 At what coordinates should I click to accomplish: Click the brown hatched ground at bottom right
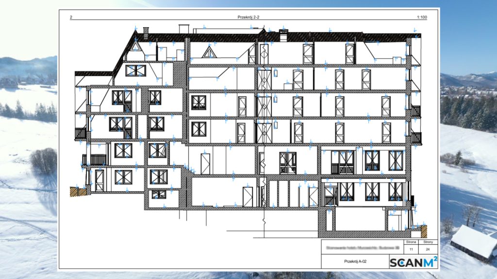point(423,228)
